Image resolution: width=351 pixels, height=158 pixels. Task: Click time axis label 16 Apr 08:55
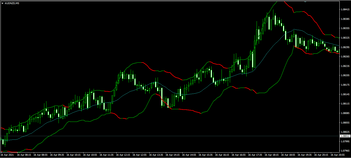pos(40,155)
